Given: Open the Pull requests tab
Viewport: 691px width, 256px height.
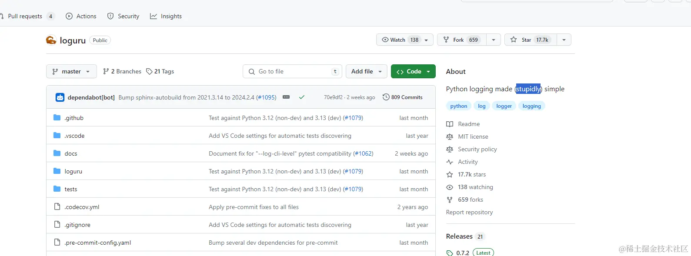Looking at the screenshot, I should click(x=27, y=16).
